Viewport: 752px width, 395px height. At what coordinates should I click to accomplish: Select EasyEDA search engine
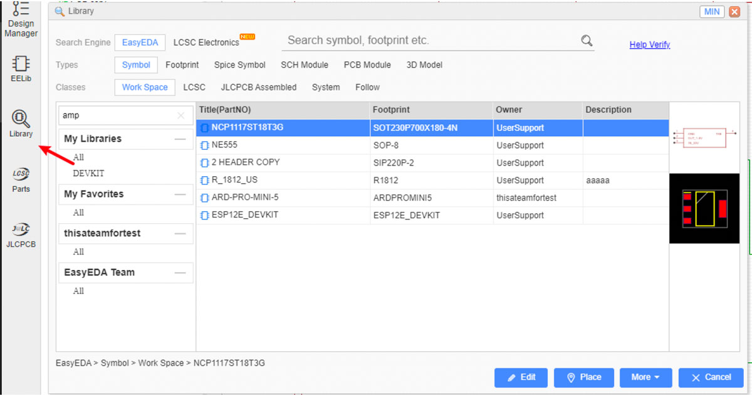click(x=140, y=43)
